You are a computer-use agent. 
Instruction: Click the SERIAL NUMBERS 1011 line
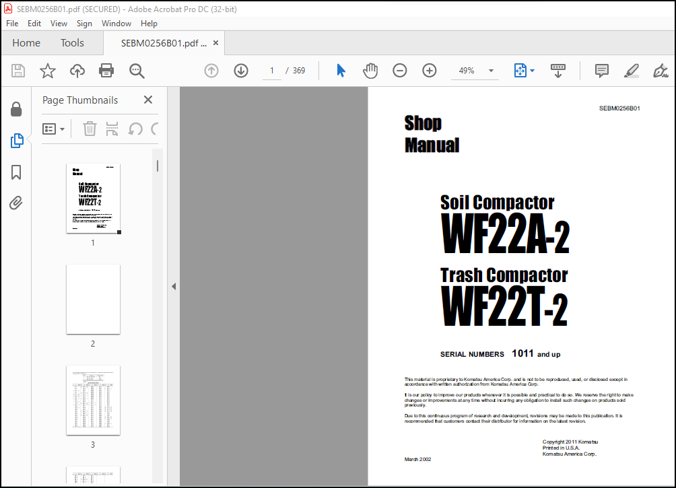pyautogui.click(x=500, y=354)
